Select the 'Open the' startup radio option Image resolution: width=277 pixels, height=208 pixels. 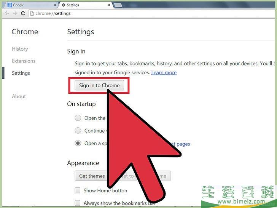pos(78,118)
